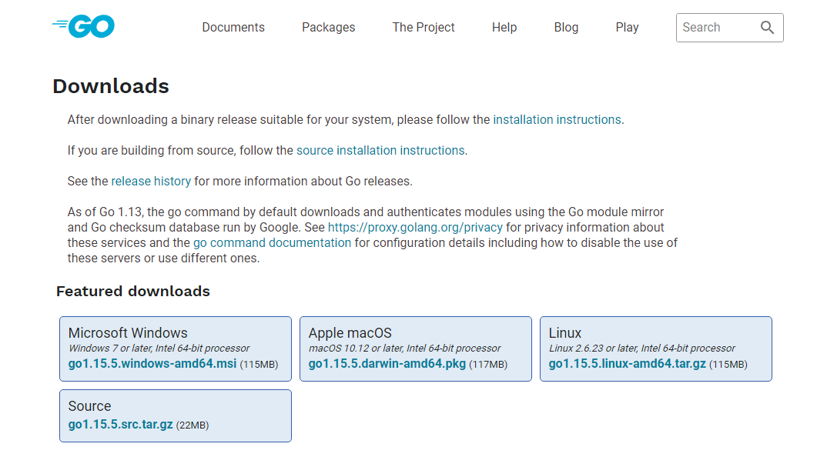Open the Help page

pyautogui.click(x=504, y=28)
